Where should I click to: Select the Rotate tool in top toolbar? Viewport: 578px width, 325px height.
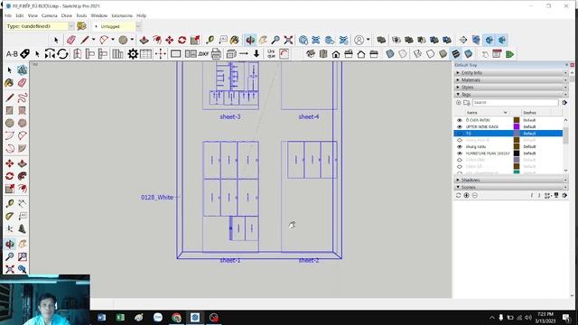(x=182, y=40)
